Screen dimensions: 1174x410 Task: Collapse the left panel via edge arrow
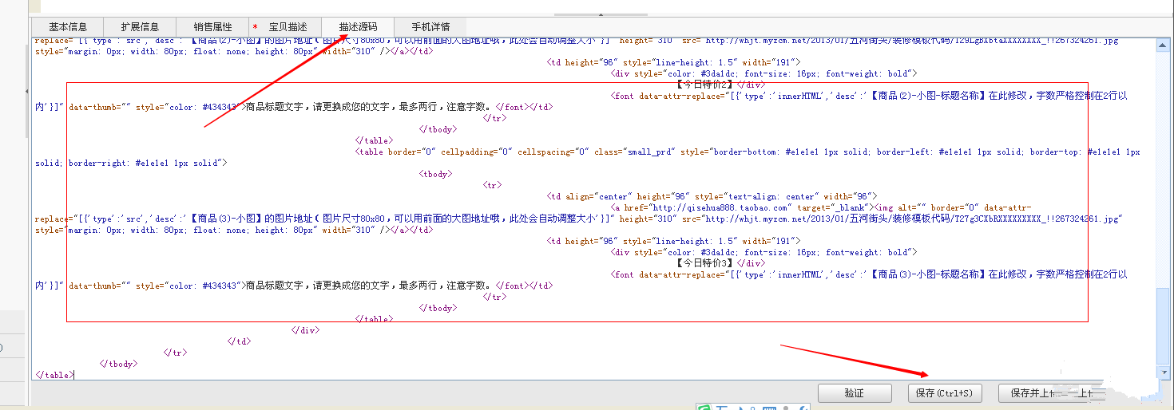point(27,93)
